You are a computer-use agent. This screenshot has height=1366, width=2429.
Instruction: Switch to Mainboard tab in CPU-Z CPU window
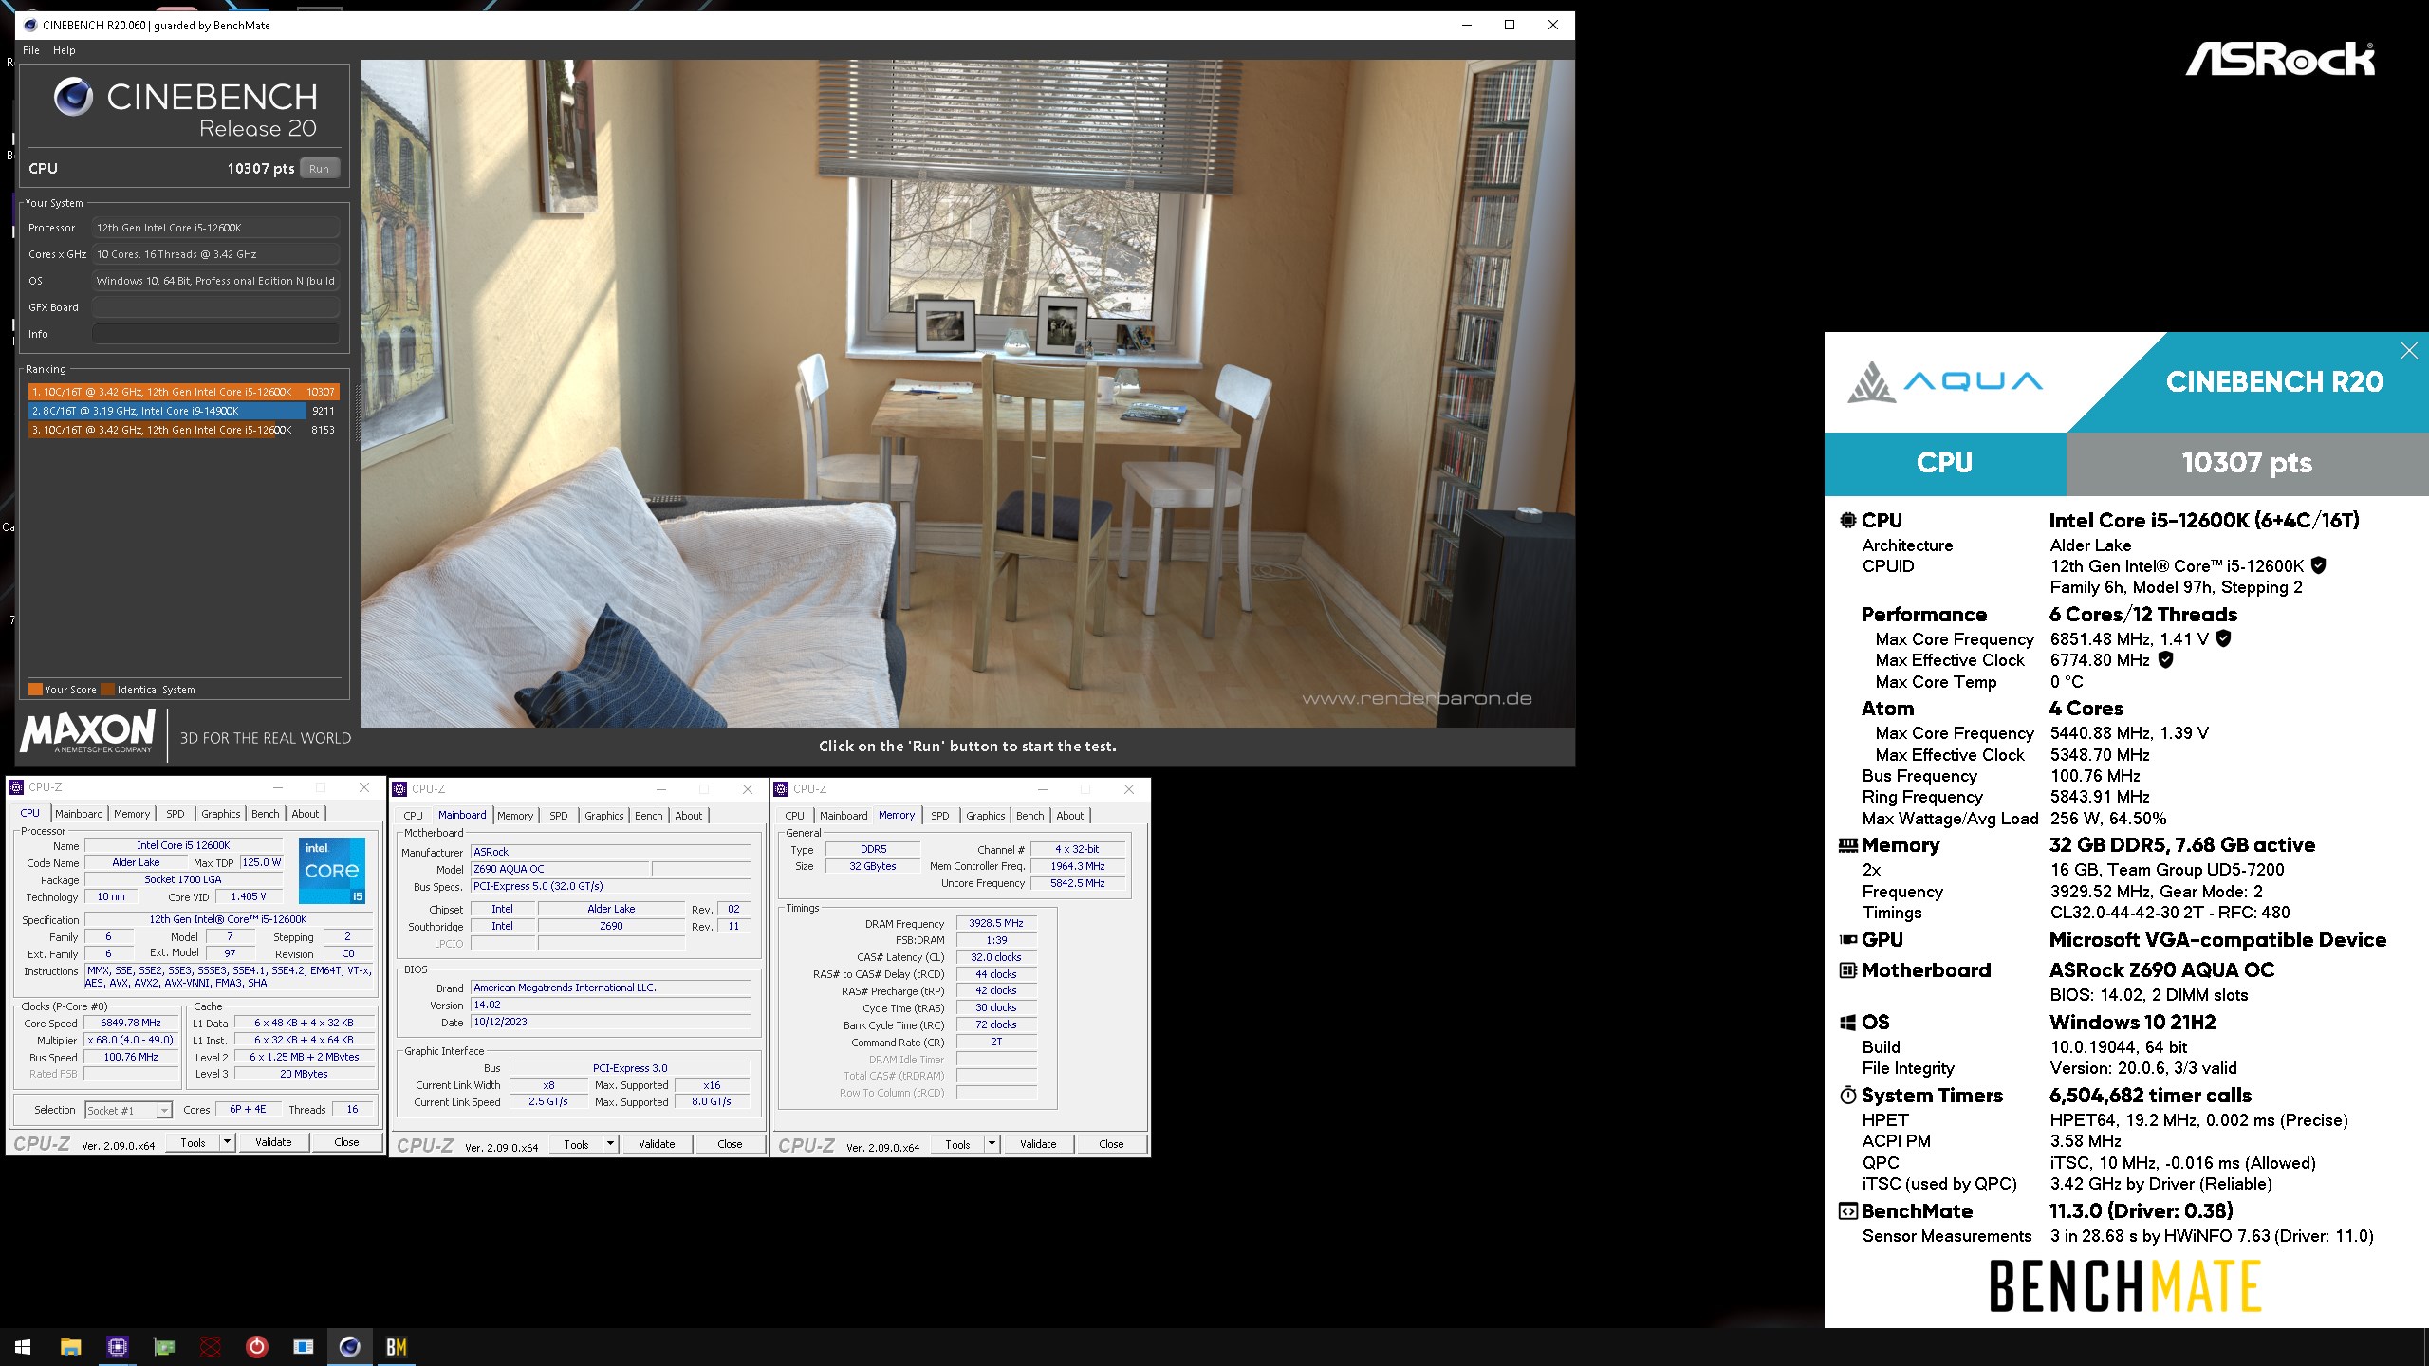click(79, 814)
